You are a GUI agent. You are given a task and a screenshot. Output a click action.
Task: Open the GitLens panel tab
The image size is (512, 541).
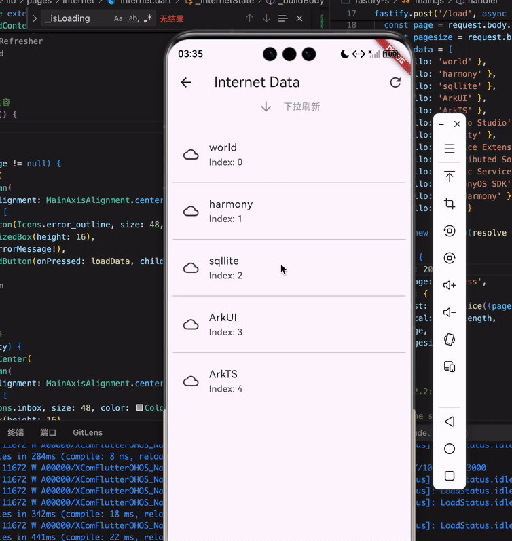[x=88, y=432]
